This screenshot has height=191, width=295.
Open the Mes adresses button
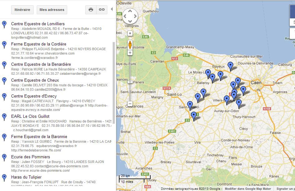[52, 10]
